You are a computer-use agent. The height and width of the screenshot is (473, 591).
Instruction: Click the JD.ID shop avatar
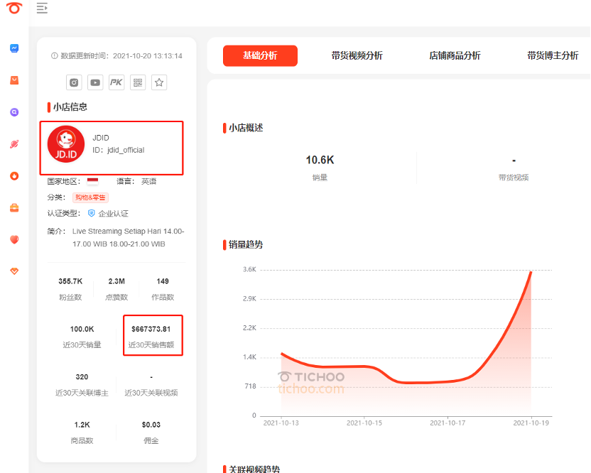[x=66, y=144]
